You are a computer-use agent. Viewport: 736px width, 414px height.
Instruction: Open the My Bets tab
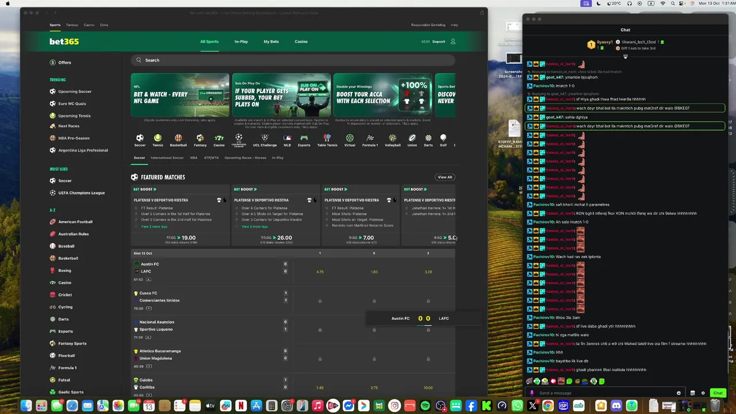pyautogui.click(x=271, y=41)
